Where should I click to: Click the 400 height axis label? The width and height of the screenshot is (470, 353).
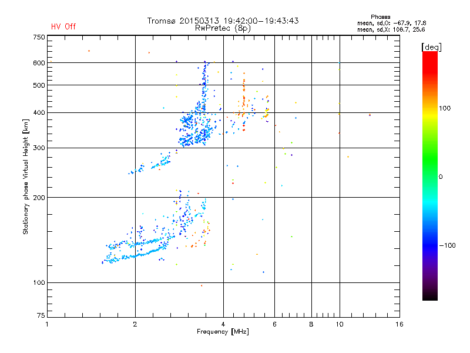(x=39, y=113)
